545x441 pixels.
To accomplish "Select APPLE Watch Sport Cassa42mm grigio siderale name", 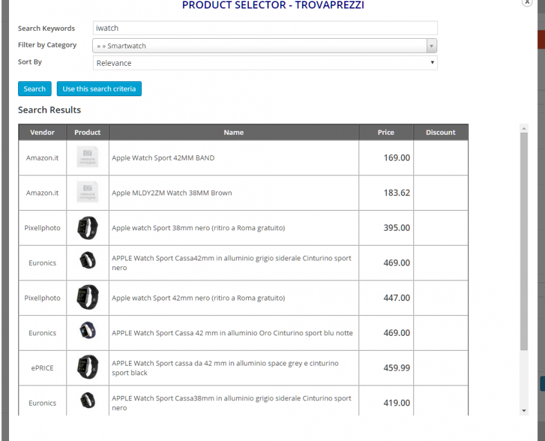I will pos(232,262).
